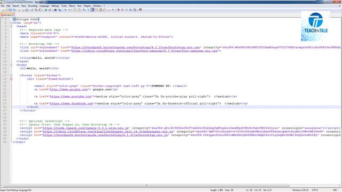
Task: Open the View menu
Action: pos(24,6)
